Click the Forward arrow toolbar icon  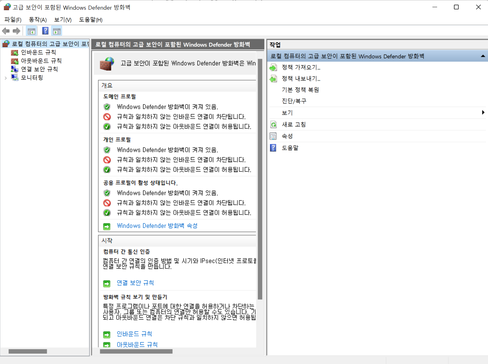tap(17, 31)
